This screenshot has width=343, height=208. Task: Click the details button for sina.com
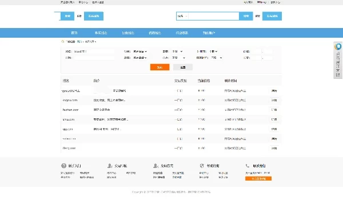point(274,119)
